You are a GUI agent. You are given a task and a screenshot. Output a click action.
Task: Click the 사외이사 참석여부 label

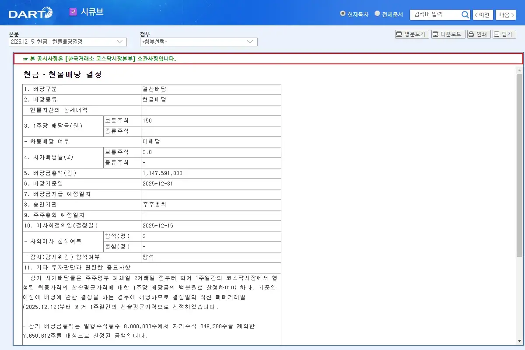click(x=53, y=241)
